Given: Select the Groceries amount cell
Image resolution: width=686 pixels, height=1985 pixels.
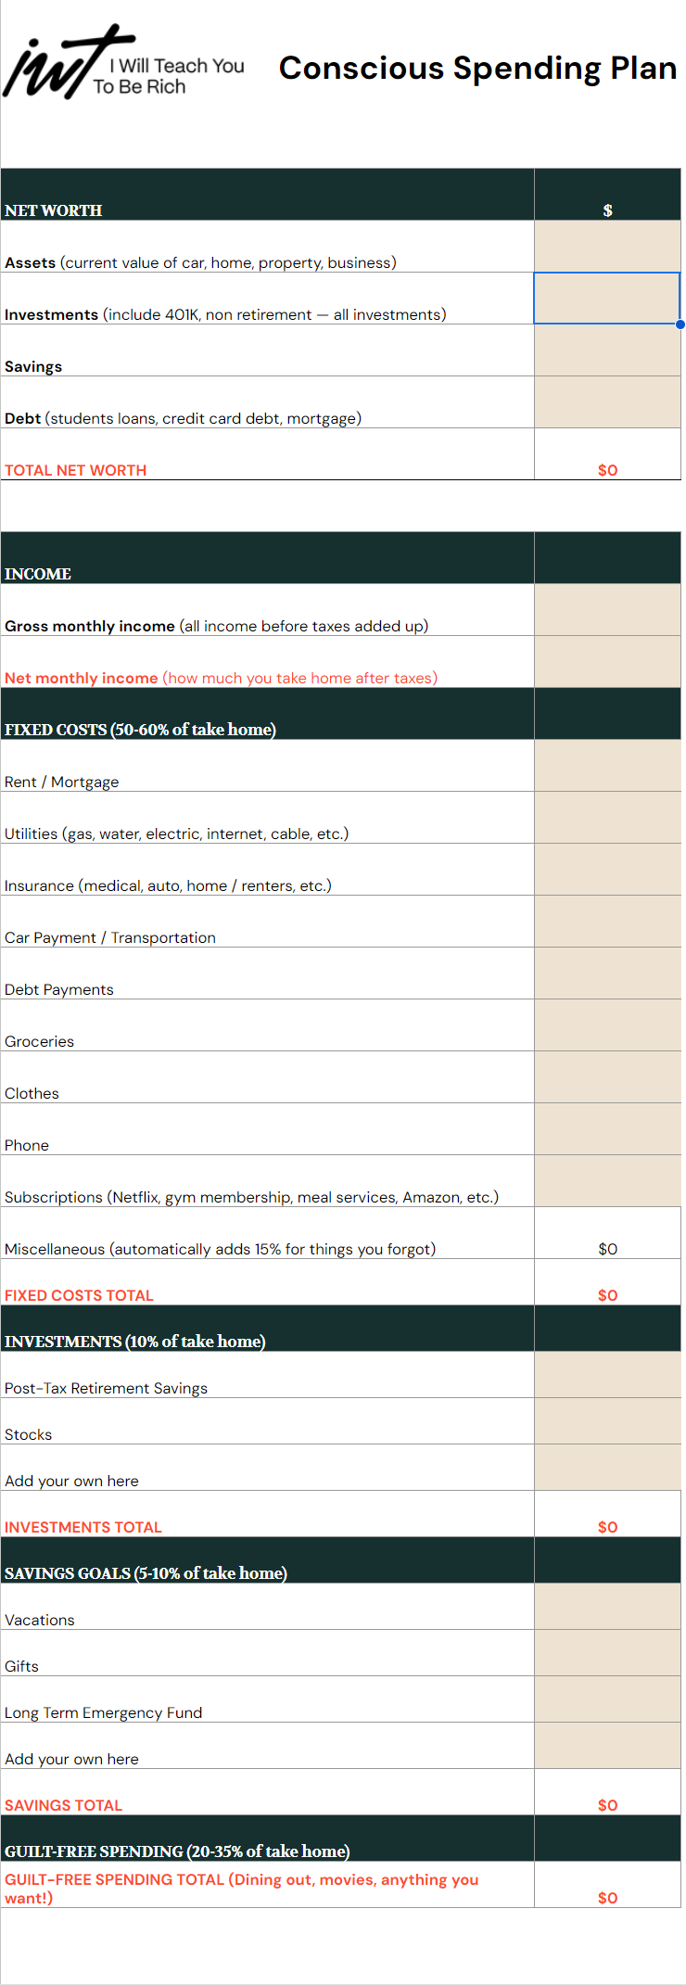Looking at the screenshot, I should coord(607,1025).
